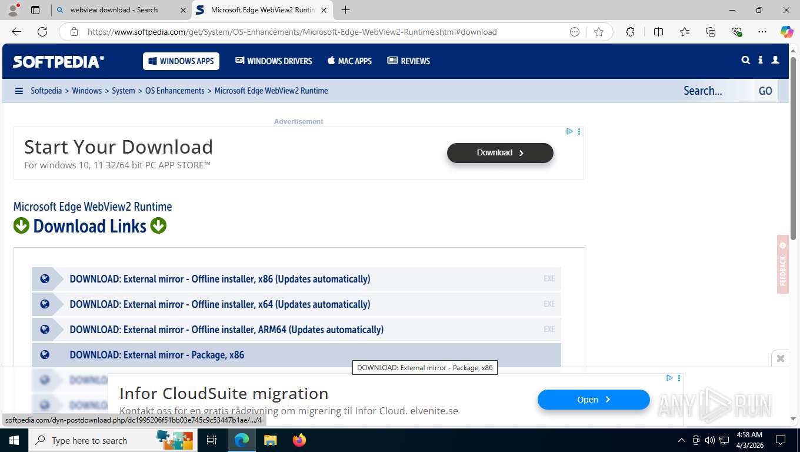The width and height of the screenshot is (800, 452).
Task: Go to Windows breadcrumb link
Action: click(87, 91)
